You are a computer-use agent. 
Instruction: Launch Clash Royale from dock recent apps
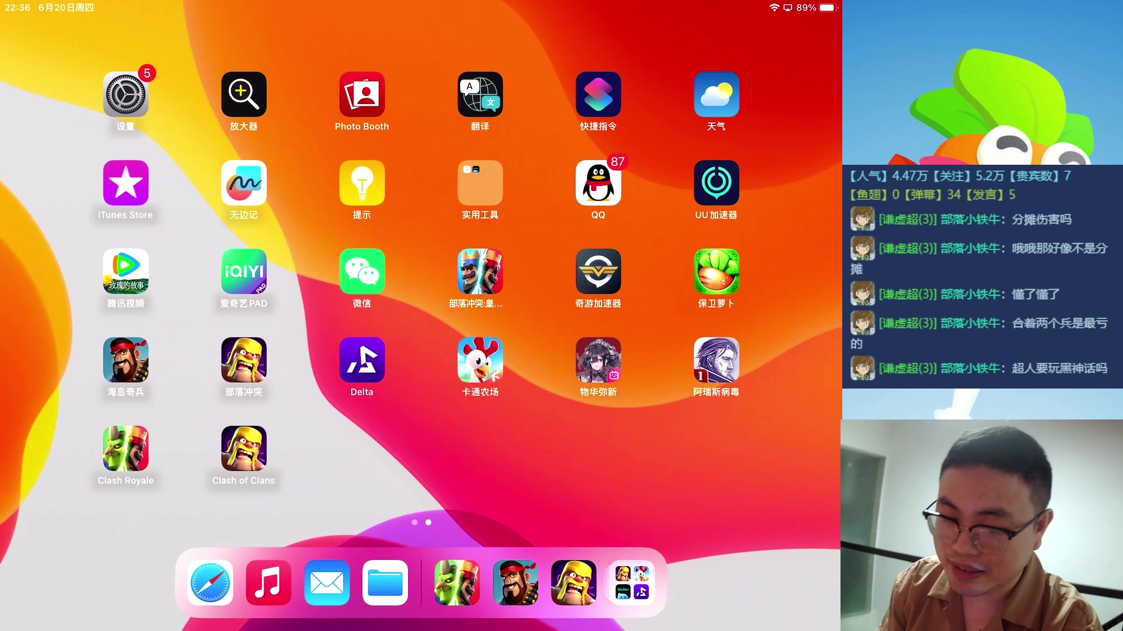click(x=457, y=583)
